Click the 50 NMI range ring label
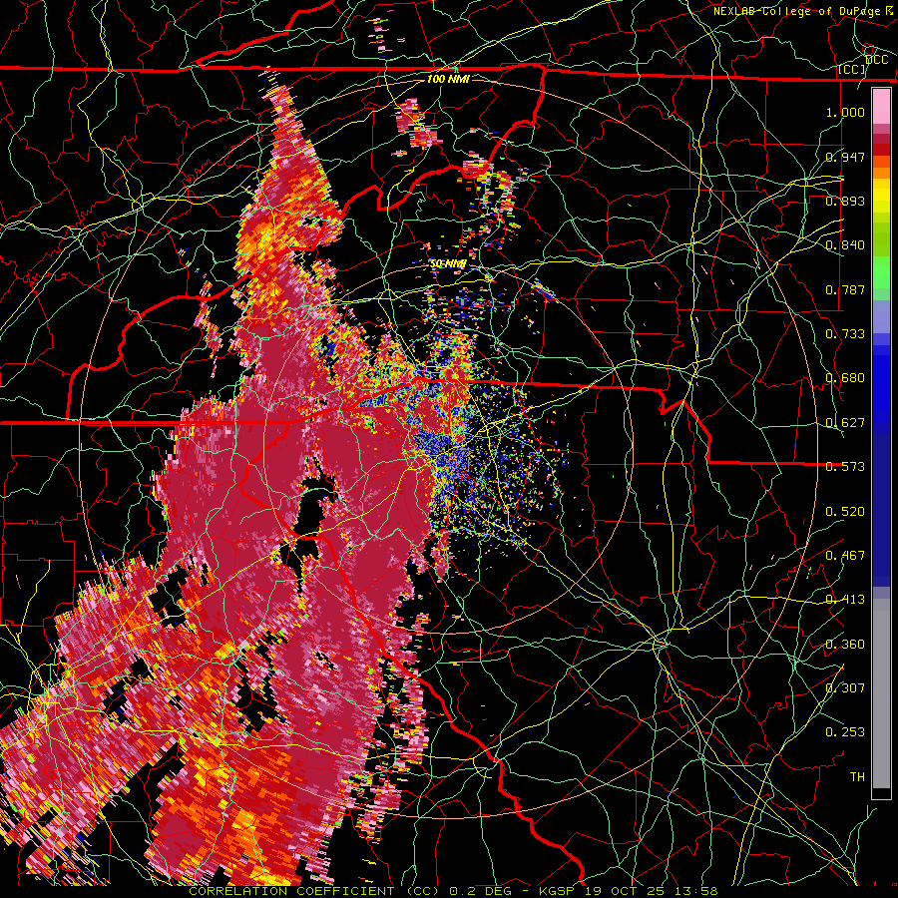This screenshot has height=898, width=898. point(448,264)
